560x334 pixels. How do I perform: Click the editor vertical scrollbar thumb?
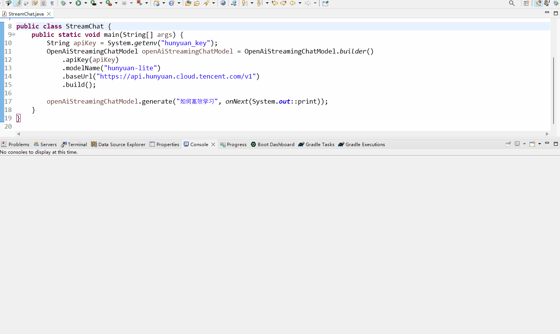pos(553,90)
